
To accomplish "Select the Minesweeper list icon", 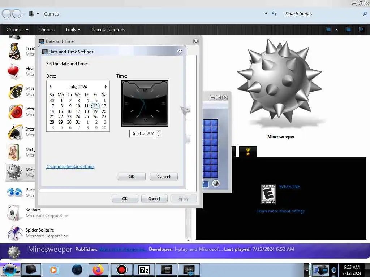I will pyautogui.click(x=14, y=172).
